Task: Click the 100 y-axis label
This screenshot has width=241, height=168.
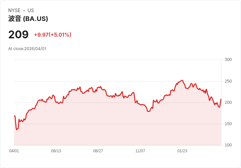Action: pos(228,145)
